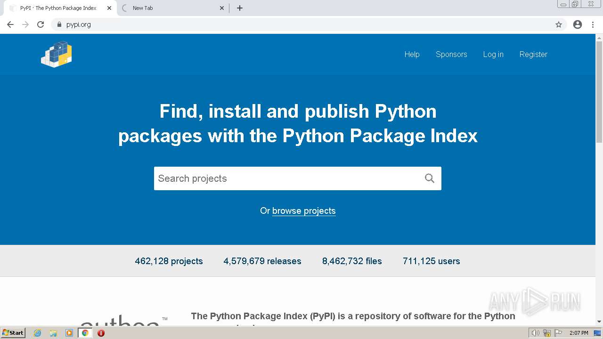
Task: Click Register link
Action: 533,54
